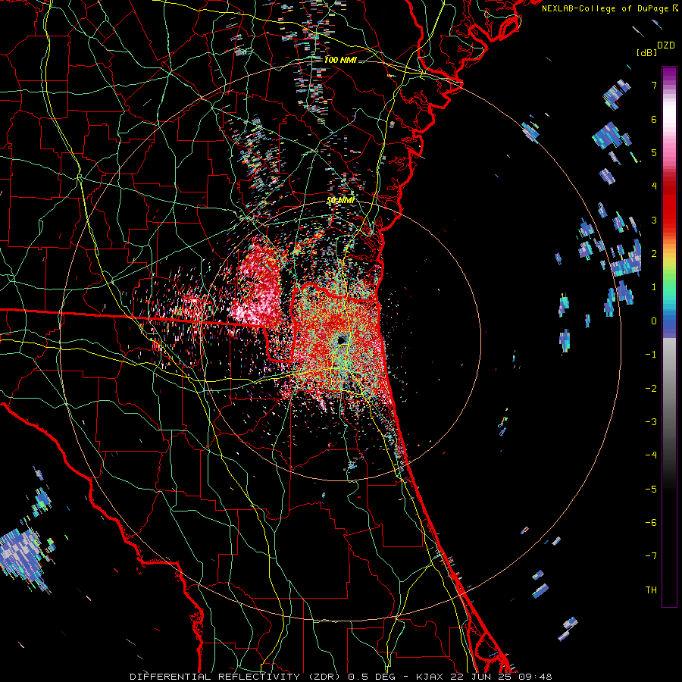Click the NEXLAB-College of DuPage watermark text
Image resolution: width=682 pixels, height=682 pixels.
(x=605, y=8)
